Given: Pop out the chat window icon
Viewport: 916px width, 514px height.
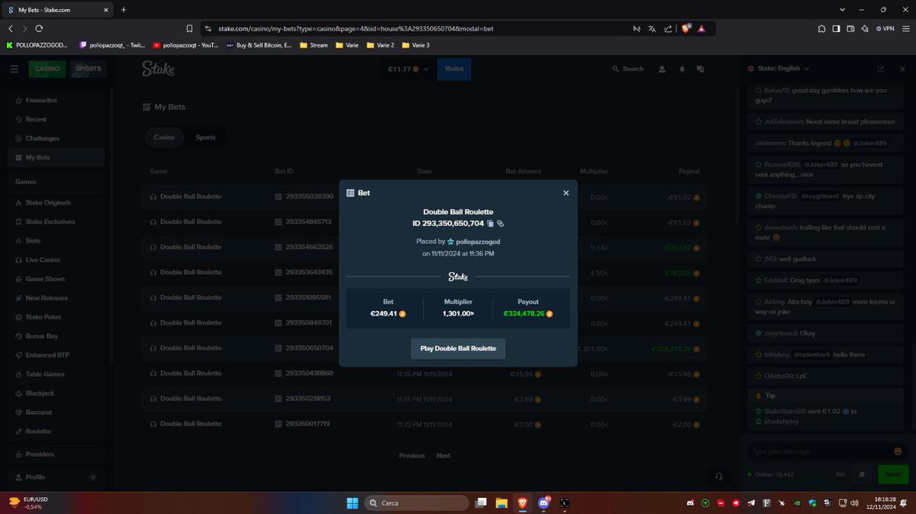Looking at the screenshot, I should 881,69.
